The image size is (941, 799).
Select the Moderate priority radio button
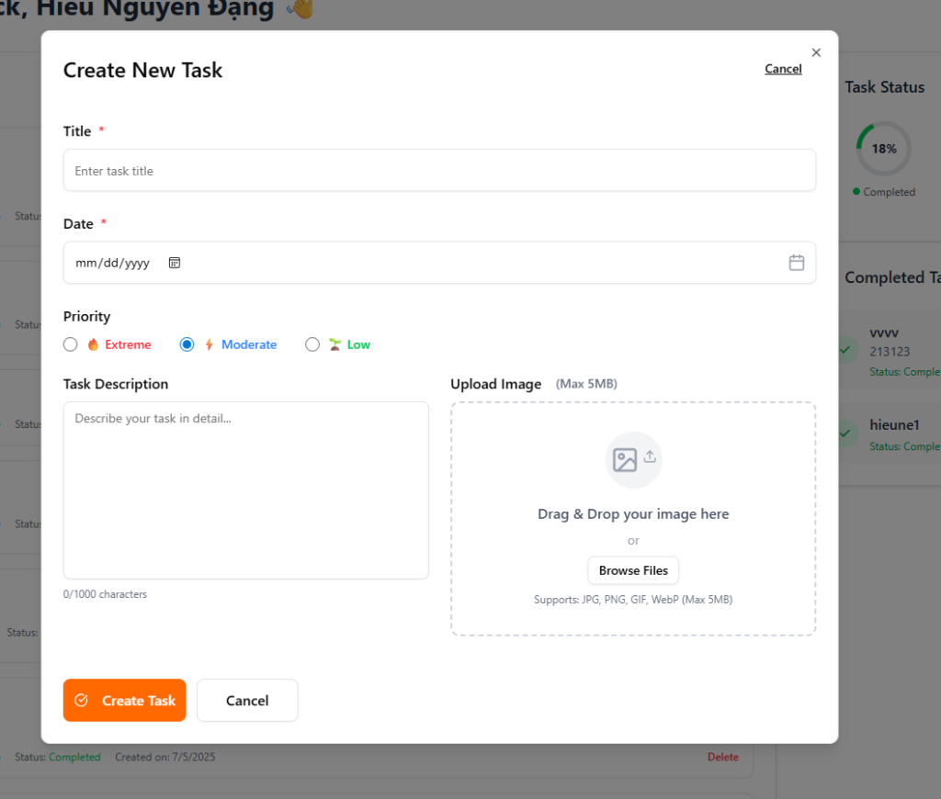[187, 344]
